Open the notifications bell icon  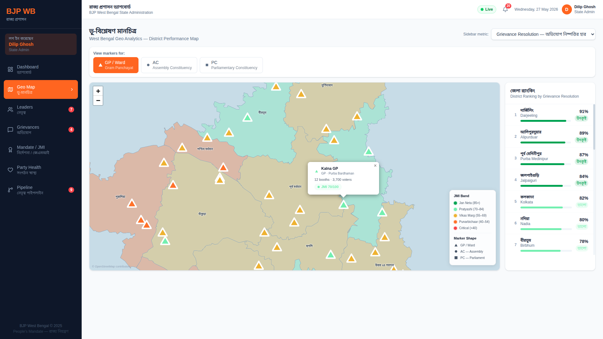tap(505, 9)
